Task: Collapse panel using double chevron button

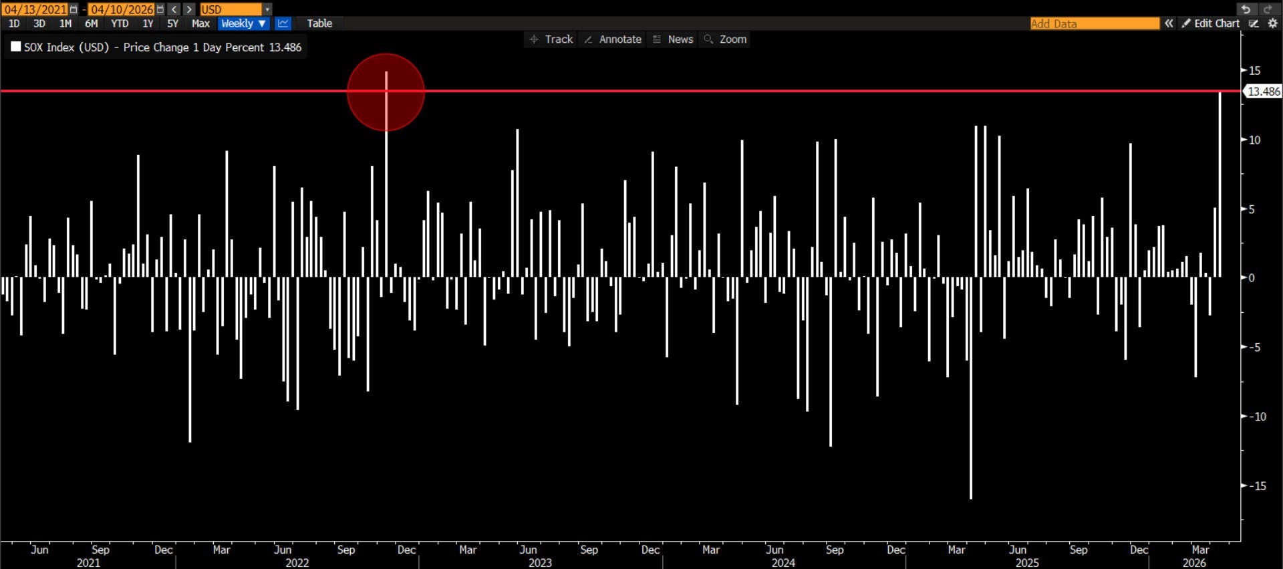Action: tap(1169, 23)
